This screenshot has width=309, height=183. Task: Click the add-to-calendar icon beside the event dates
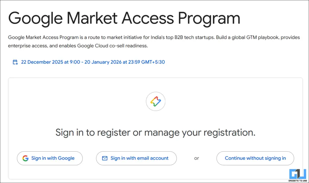point(14,62)
